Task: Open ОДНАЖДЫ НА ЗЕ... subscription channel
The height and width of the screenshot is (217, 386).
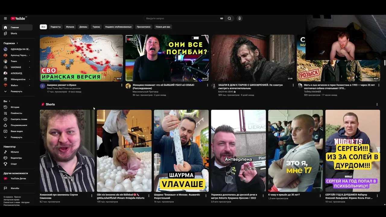Action: click(17, 49)
